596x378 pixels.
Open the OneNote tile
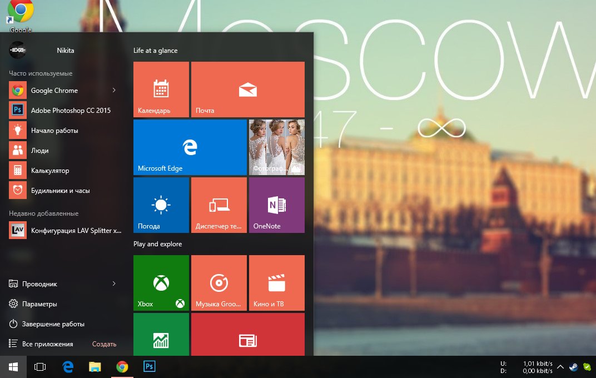276,205
